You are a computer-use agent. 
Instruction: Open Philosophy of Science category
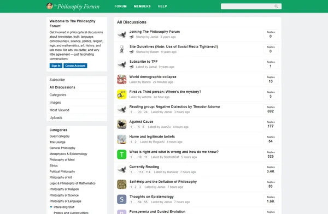click(64, 195)
